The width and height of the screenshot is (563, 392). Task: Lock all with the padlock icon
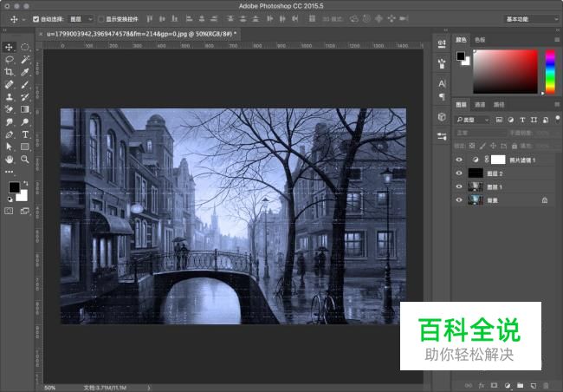(x=514, y=146)
